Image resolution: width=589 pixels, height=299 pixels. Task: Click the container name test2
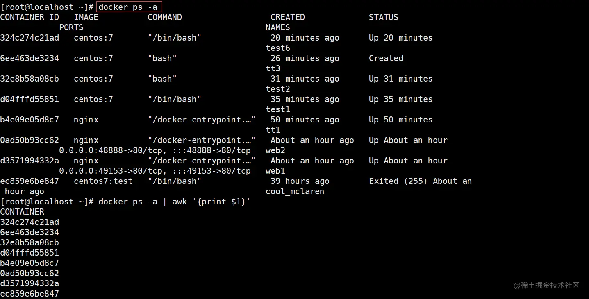[x=278, y=89]
